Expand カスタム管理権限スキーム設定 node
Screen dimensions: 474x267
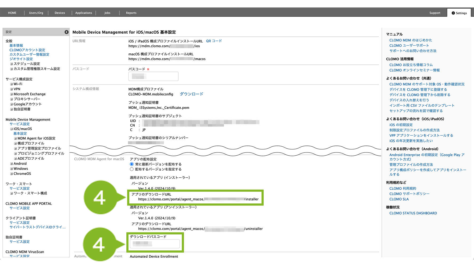pyautogui.click(x=11, y=69)
